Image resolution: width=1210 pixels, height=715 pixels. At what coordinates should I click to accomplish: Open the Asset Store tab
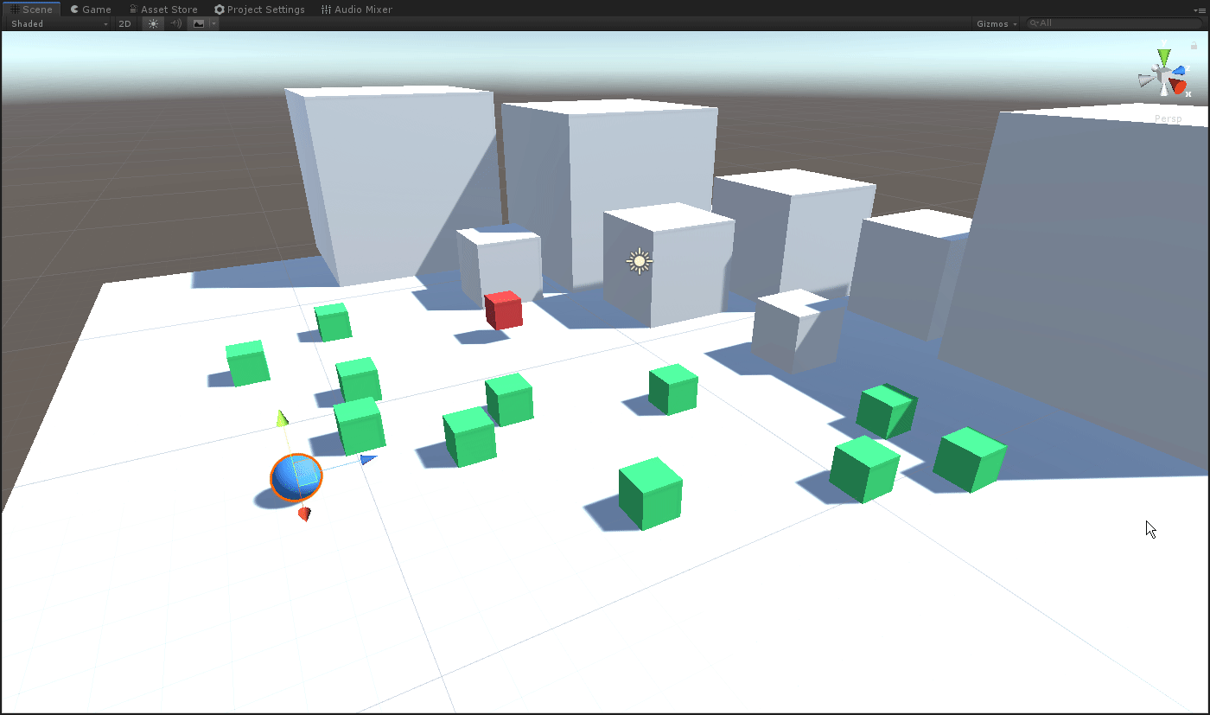163,9
